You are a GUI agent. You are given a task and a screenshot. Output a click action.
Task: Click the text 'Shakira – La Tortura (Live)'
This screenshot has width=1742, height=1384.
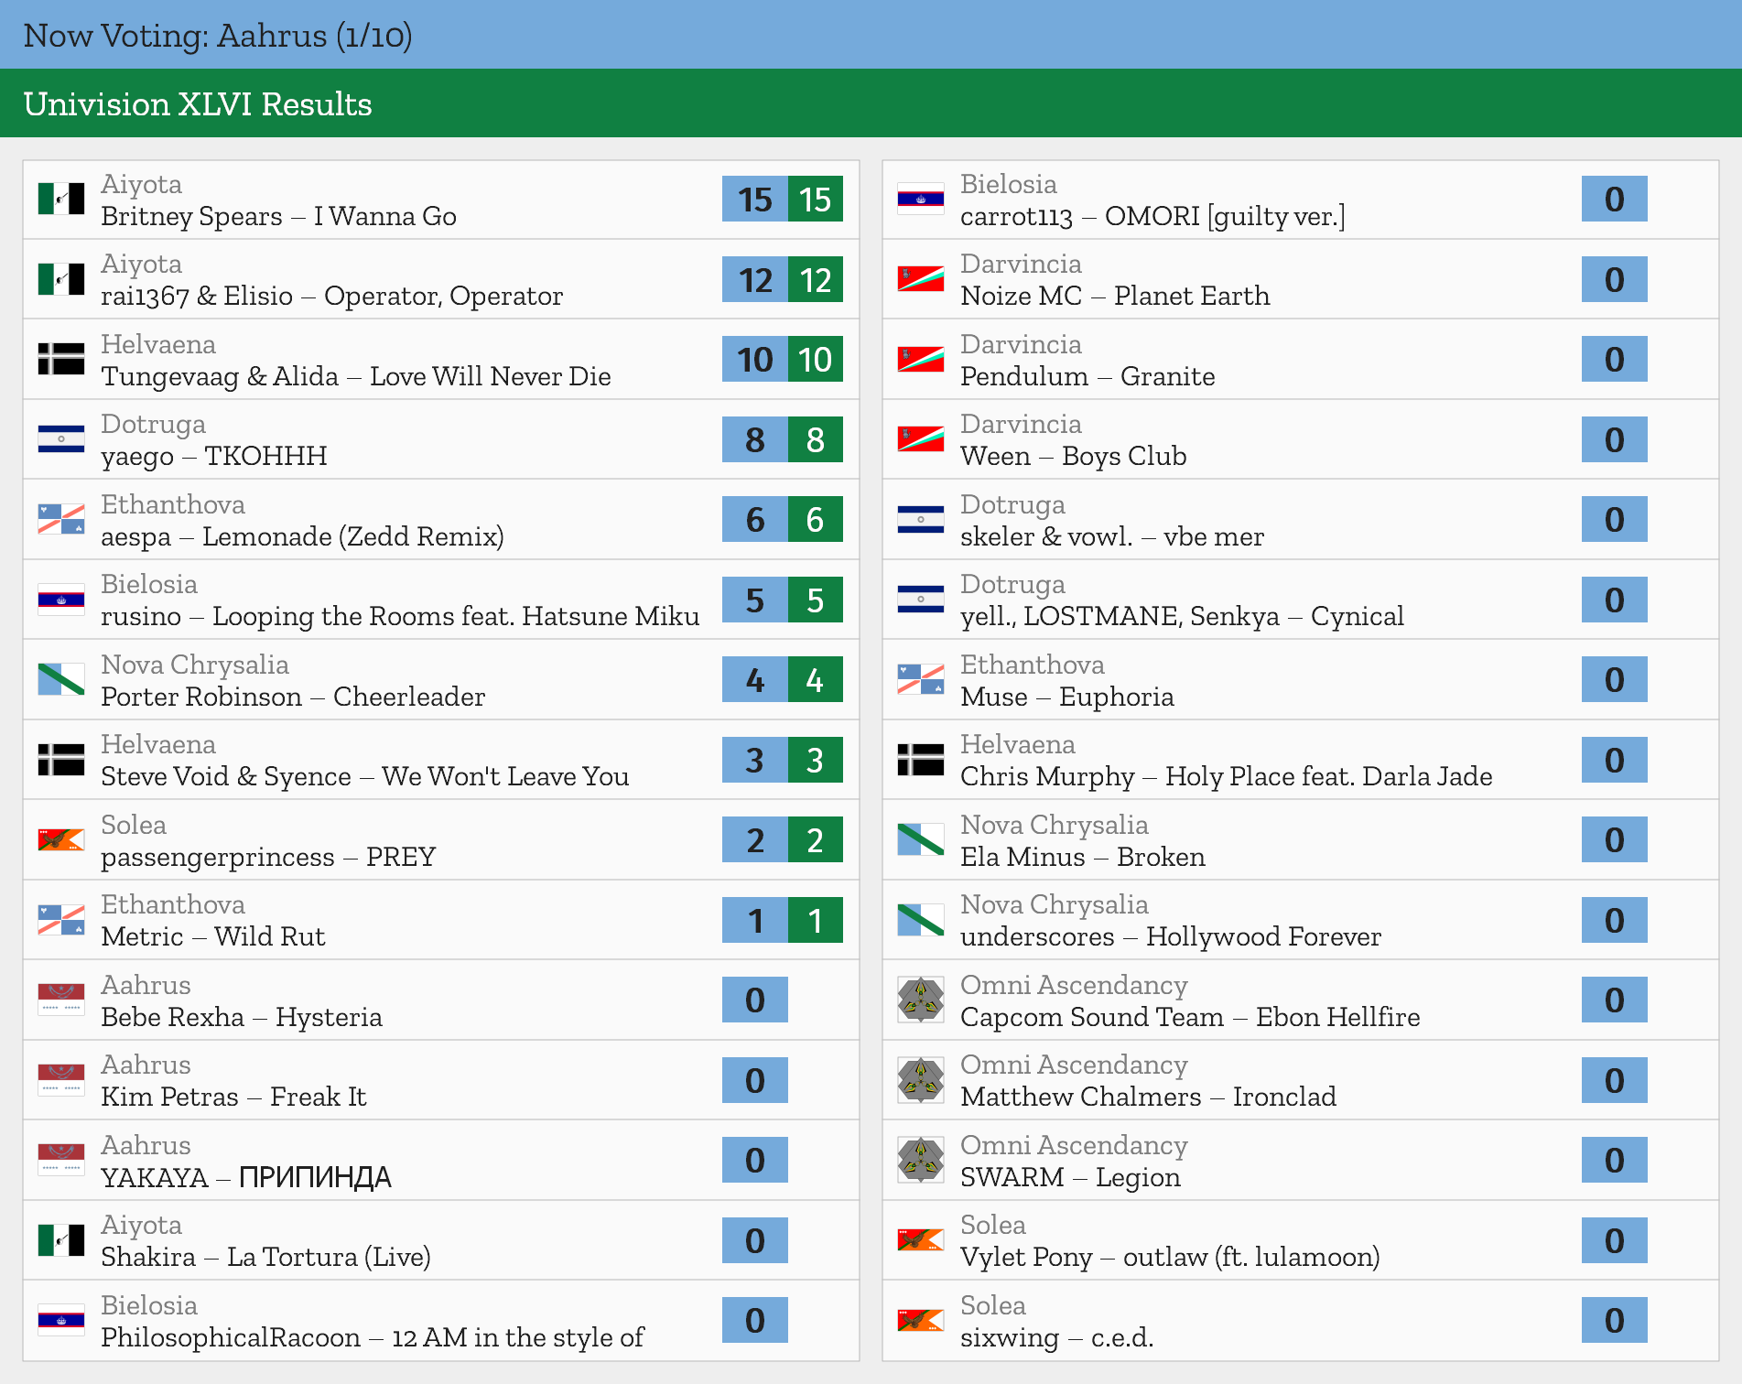click(x=265, y=1257)
